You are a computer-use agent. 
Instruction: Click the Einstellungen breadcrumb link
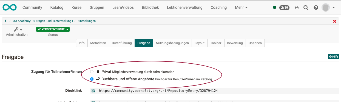point(87,21)
